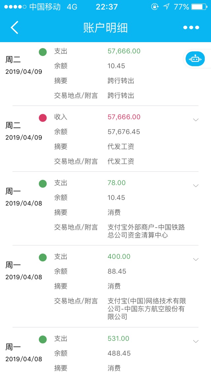Open the robot assistant chat icon
The height and width of the screenshot is (374, 211).
click(195, 59)
